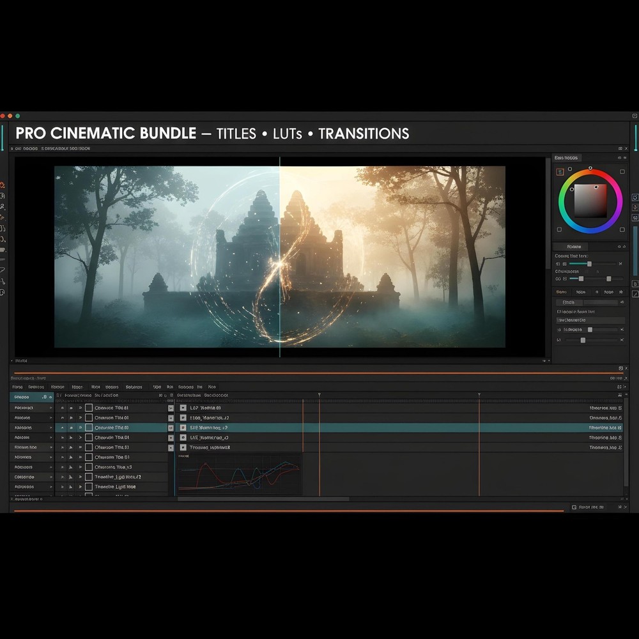Open the blend mode dropdown on the title layer
Image resolution: width=639 pixels, height=639 pixels.
point(170,408)
